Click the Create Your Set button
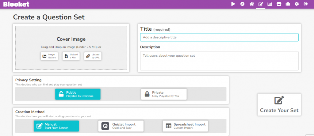 (x=279, y=104)
